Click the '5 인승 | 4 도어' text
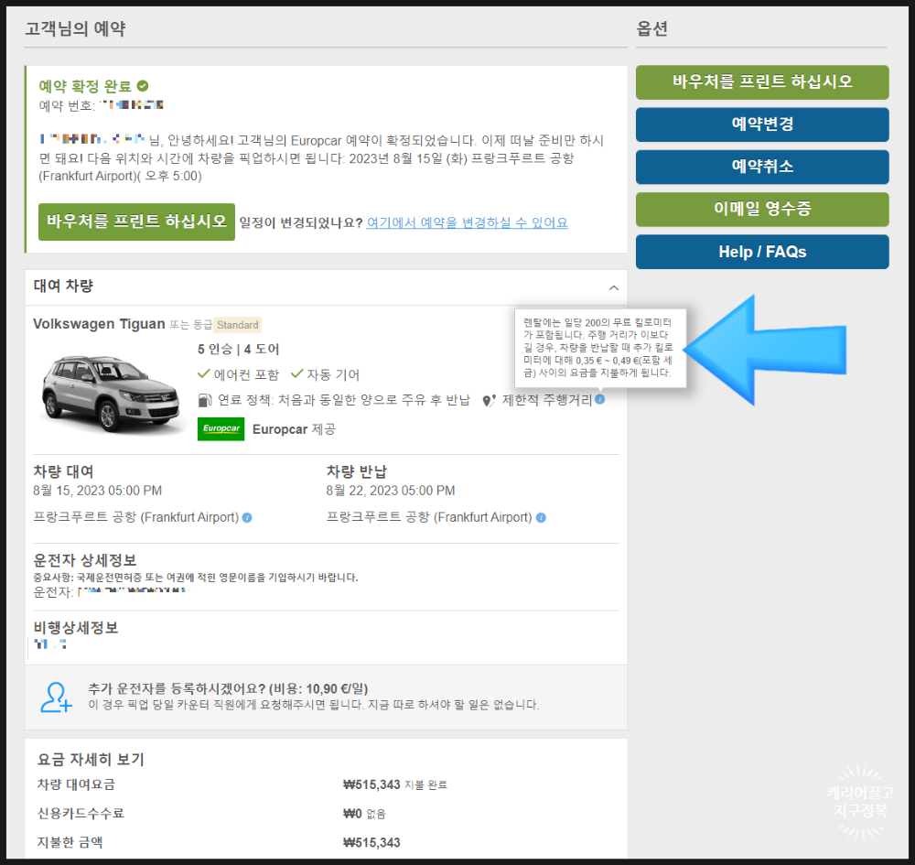 pos(238,350)
